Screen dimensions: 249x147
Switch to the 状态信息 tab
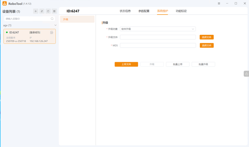coord(125,11)
